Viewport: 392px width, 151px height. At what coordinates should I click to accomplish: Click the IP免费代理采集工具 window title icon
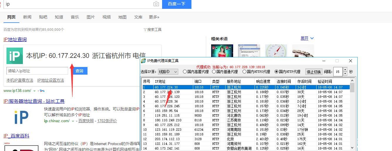[143, 61]
